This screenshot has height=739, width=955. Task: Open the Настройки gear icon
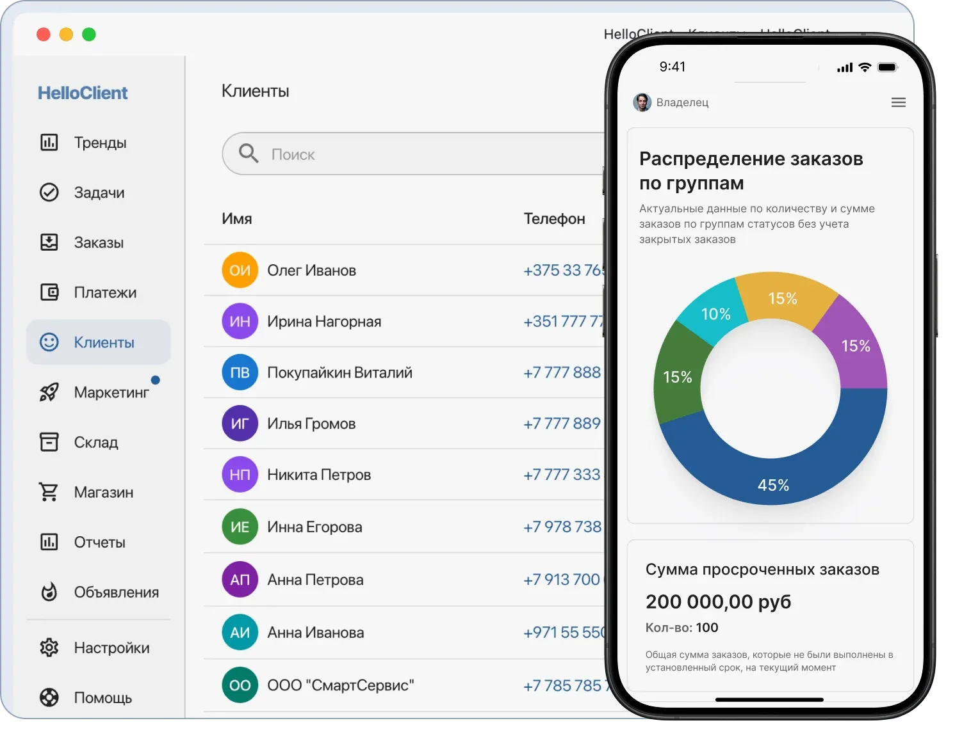[49, 648]
